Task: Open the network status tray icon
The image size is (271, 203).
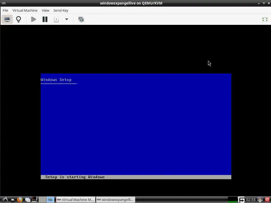Action: (260, 200)
